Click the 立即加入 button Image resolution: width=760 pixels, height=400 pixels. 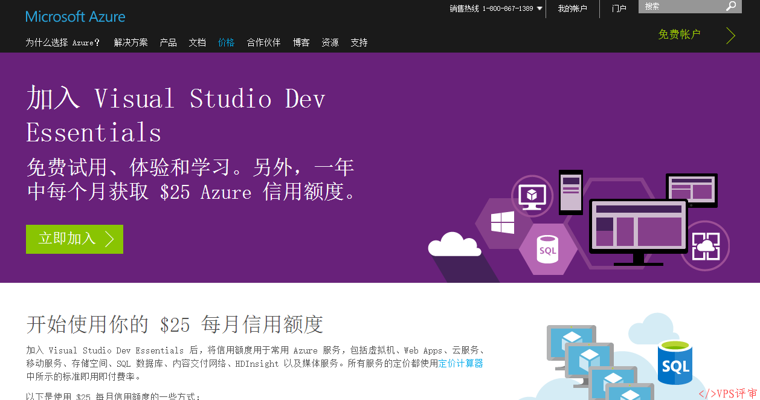pyautogui.click(x=74, y=239)
